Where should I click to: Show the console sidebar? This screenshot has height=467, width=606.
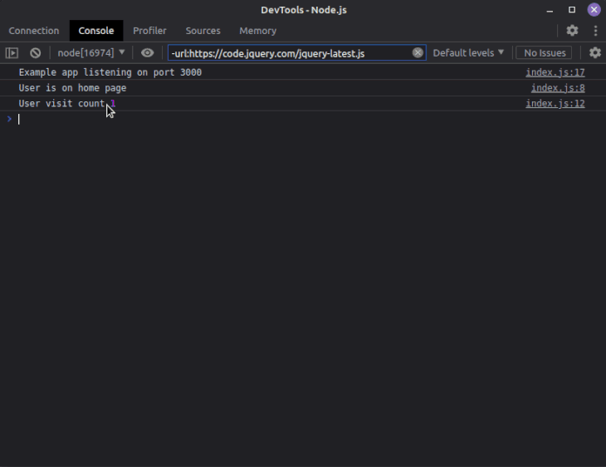point(12,53)
